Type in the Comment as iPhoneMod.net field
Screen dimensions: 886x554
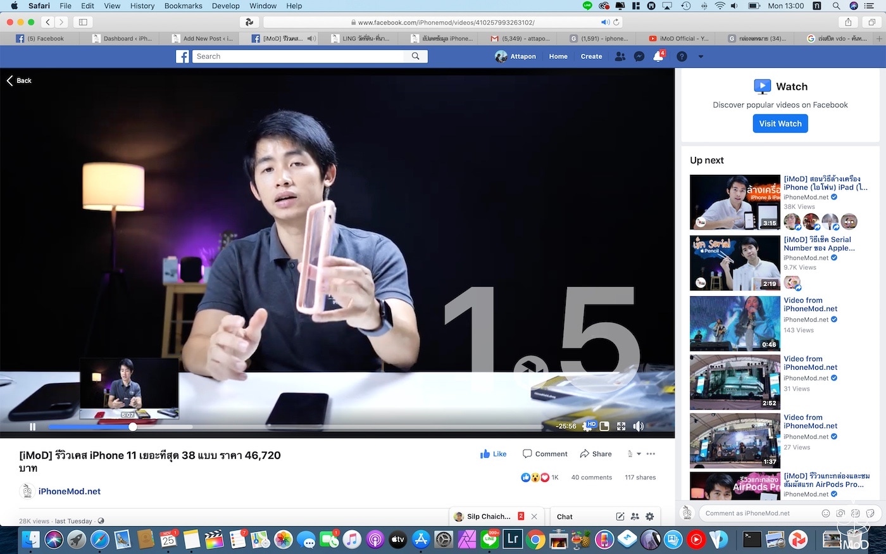coord(759,513)
